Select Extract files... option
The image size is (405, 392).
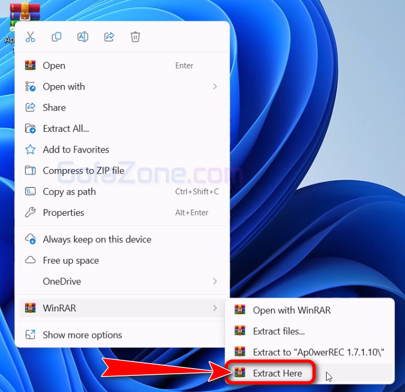click(x=278, y=331)
